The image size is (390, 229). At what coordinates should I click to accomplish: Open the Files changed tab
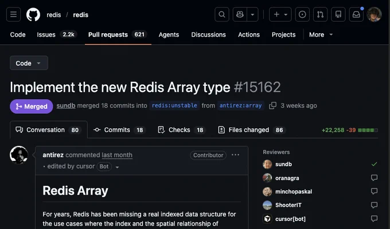252,130
